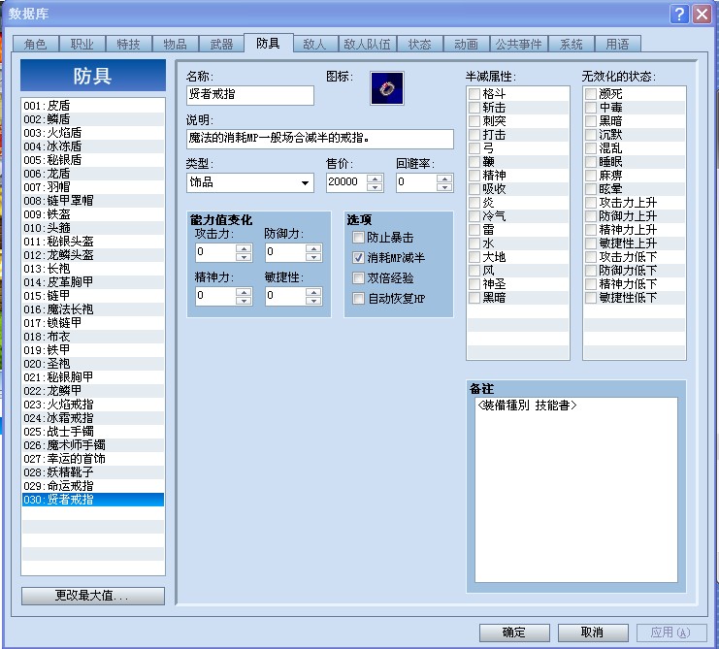Image resolution: width=719 pixels, height=649 pixels.
Task: Select 020:圣袍 in the list
Action: (93, 364)
